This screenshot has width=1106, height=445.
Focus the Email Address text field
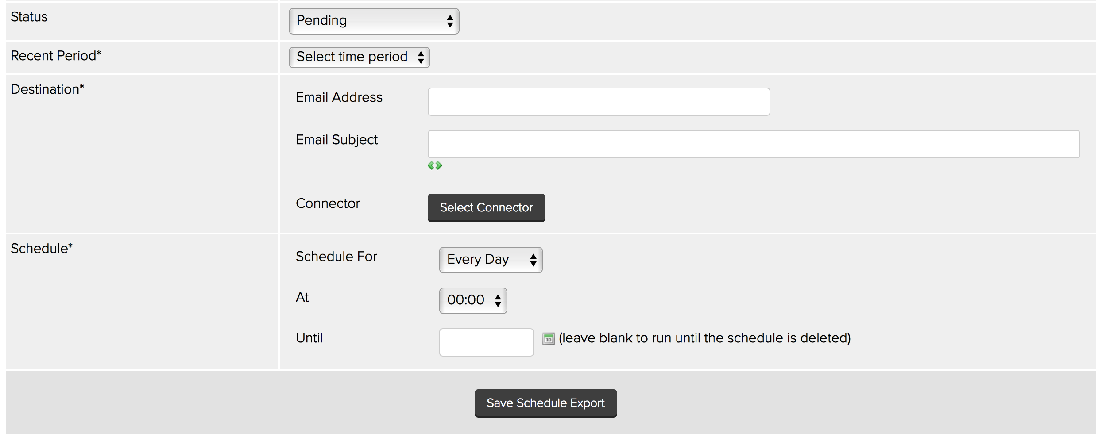(x=599, y=102)
